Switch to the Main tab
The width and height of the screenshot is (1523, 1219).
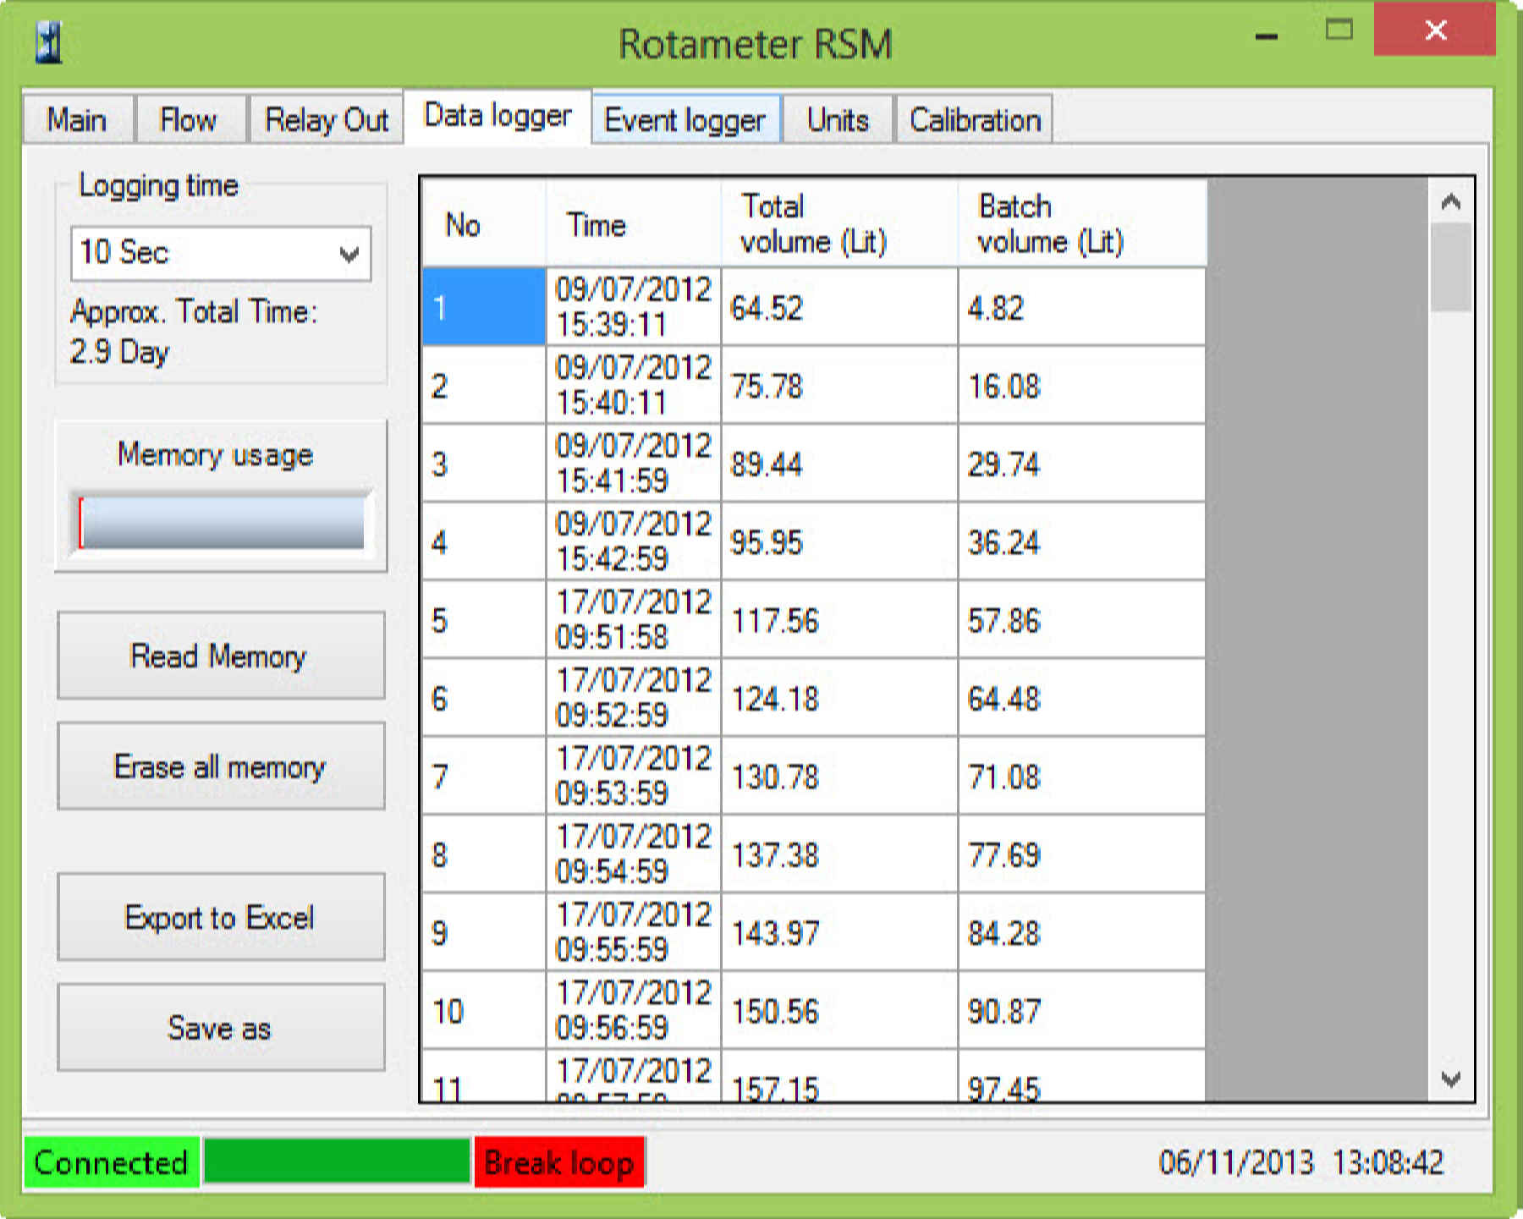pos(77,120)
